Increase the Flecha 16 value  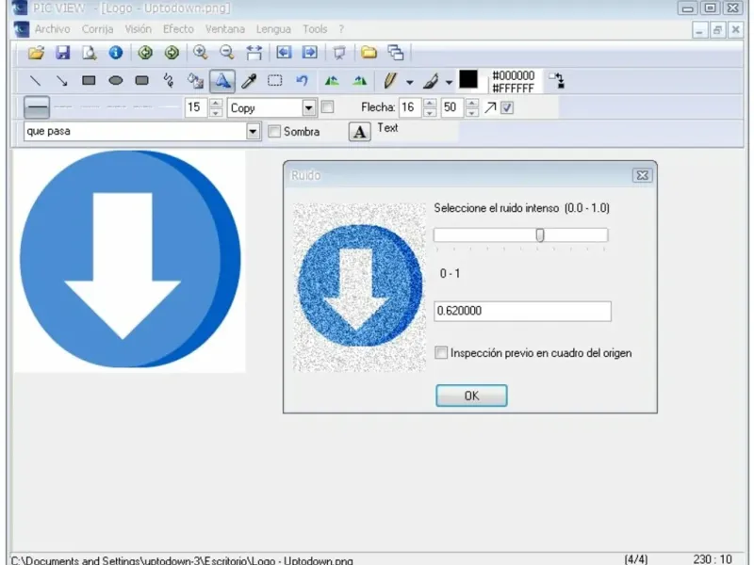pyautogui.click(x=430, y=103)
